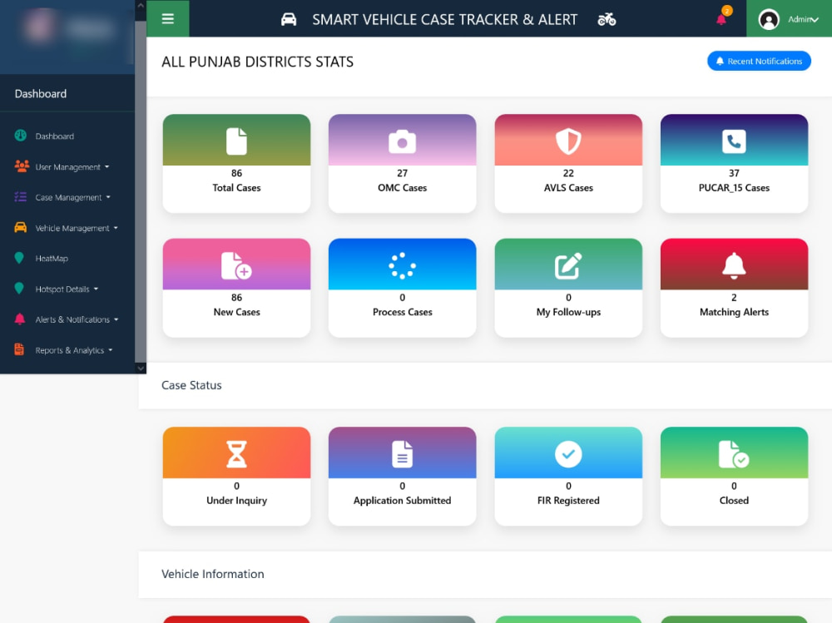
Task: Click the Alerts & Notifications bell icon
Action: click(x=20, y=319)
